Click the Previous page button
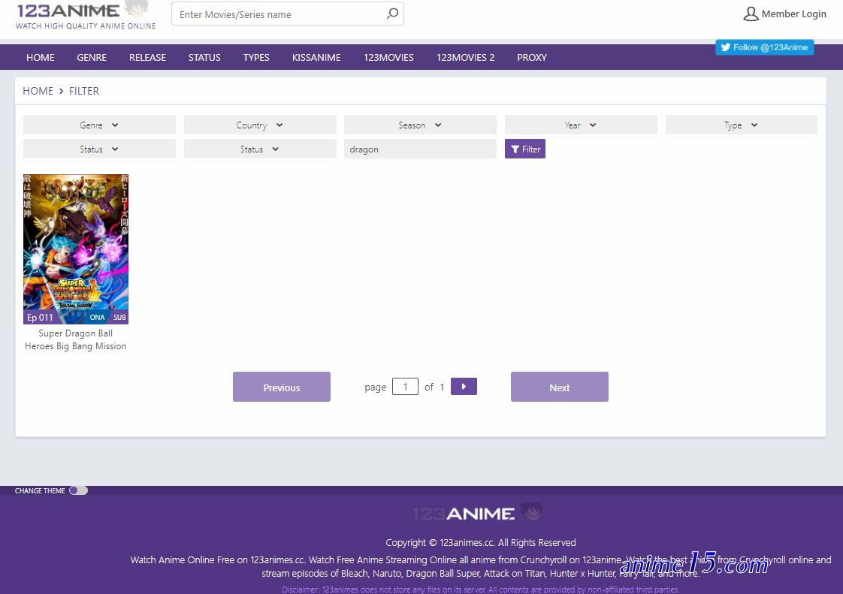This screenshot has height=594, width=843. 282,387
